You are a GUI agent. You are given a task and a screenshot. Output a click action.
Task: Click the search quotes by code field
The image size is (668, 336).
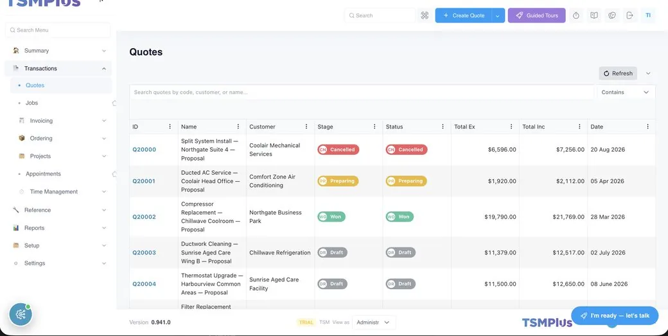pyautogui.click(x=362, y=92)
